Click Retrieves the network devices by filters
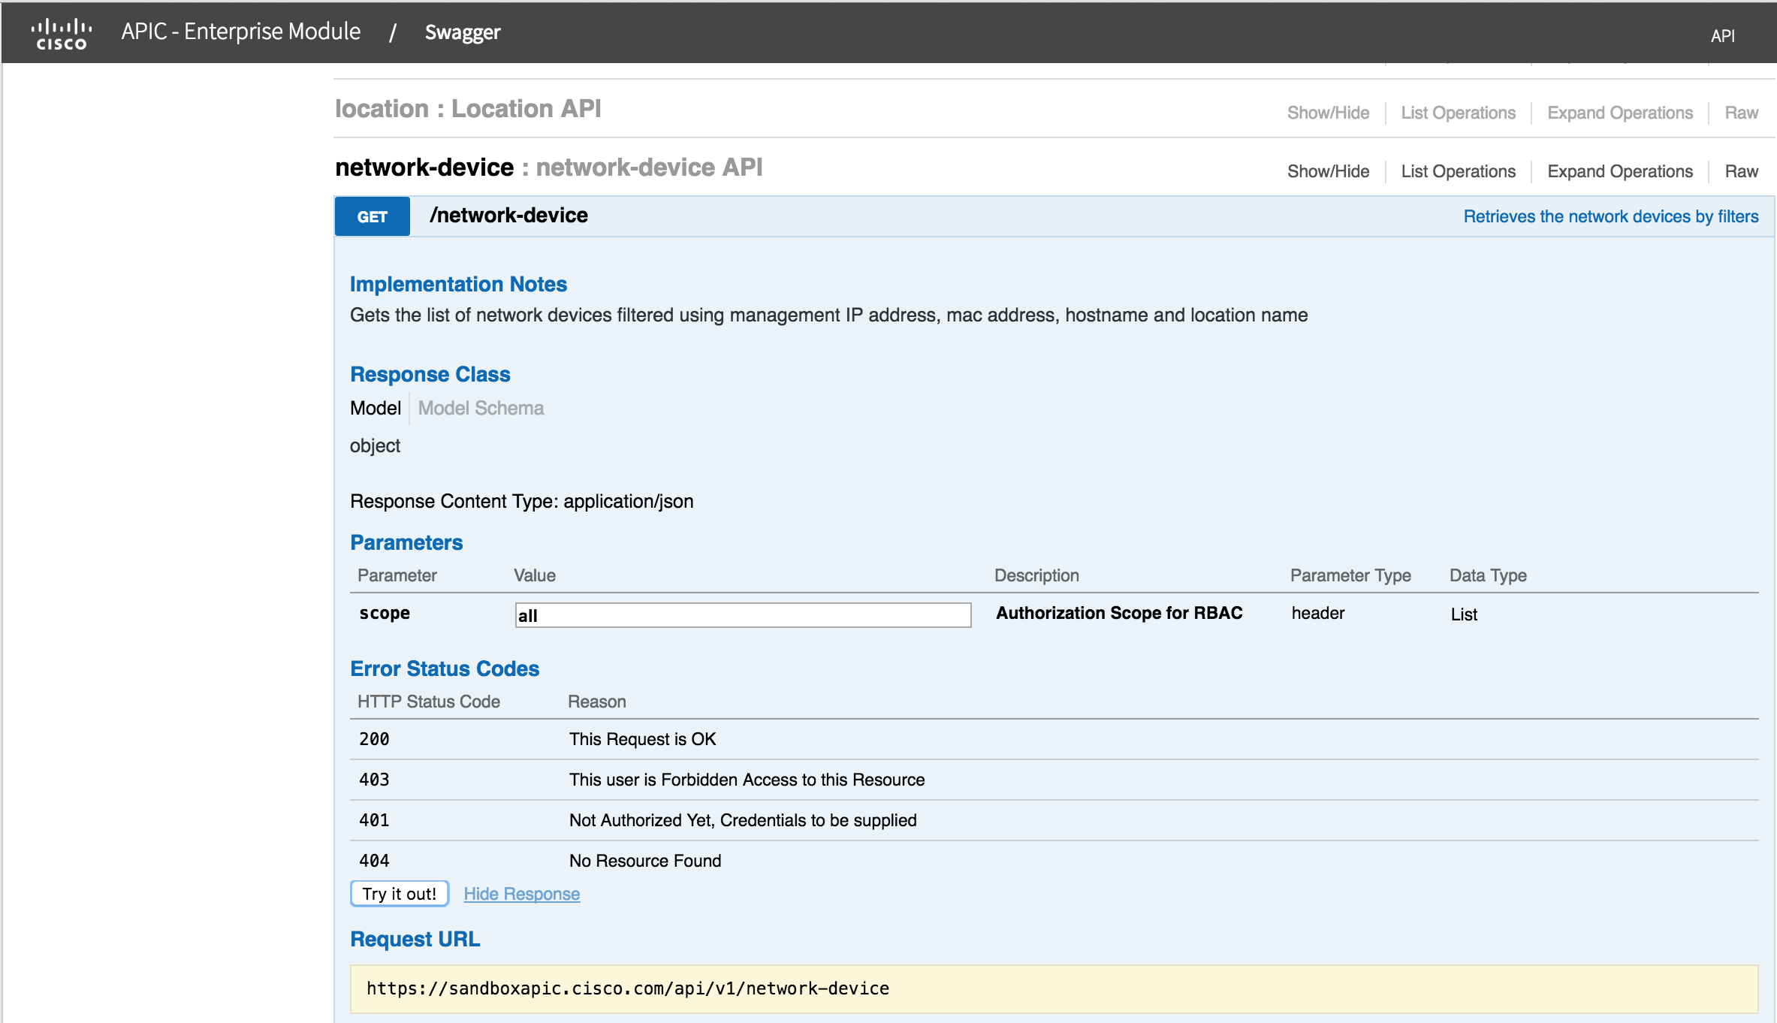 click(1611, 216)
